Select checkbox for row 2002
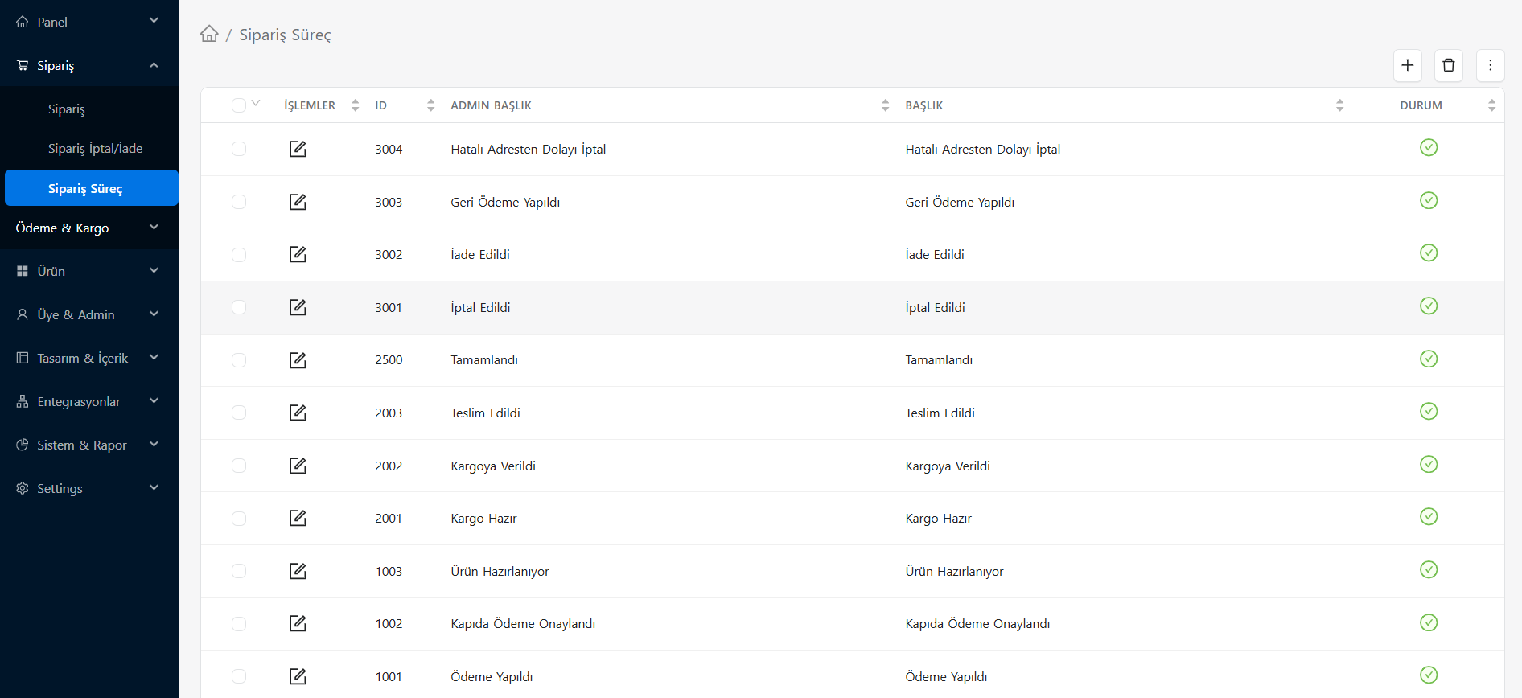This screenshot has width=1522, height=698. pyautogui.click(x=239, y=466)
